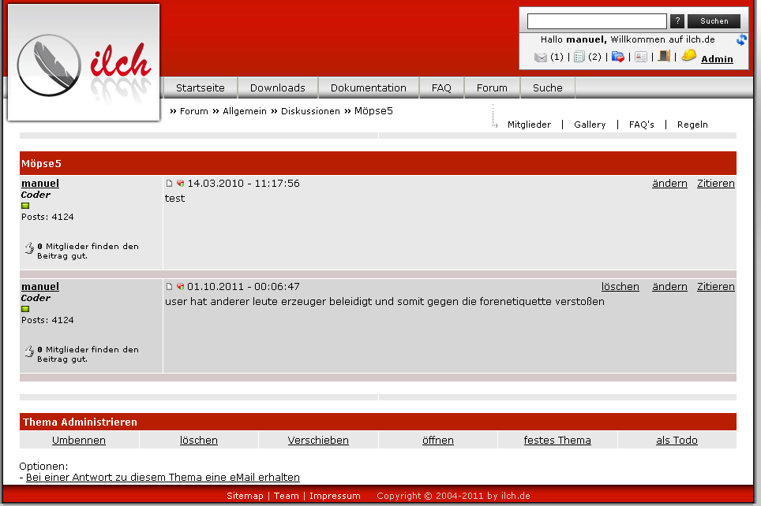Click the 'Thema Administrieren' header text
Image resolution: width=761 pixels, height=506 pixels.
click(x=80, y=422)
